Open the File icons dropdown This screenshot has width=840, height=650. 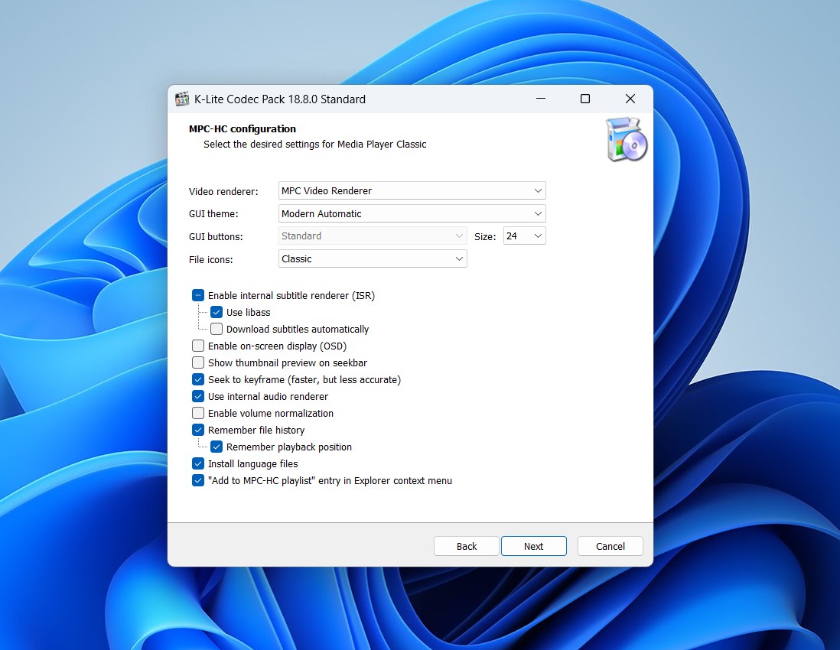click(373, 259)
